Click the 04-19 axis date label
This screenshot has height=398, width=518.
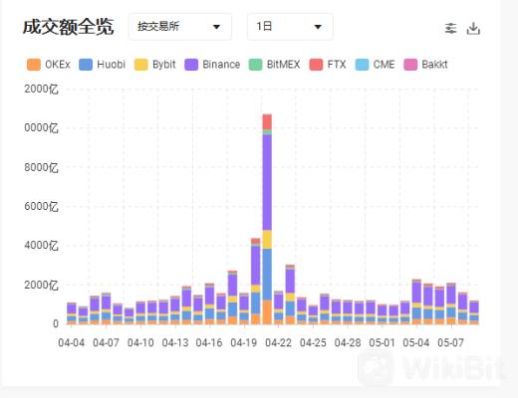tap(244, 342)
